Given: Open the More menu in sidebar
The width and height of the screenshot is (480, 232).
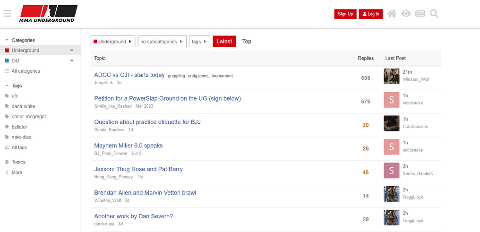Looking at the screenshot, I should pyautogui.click(x=17, y=172).
